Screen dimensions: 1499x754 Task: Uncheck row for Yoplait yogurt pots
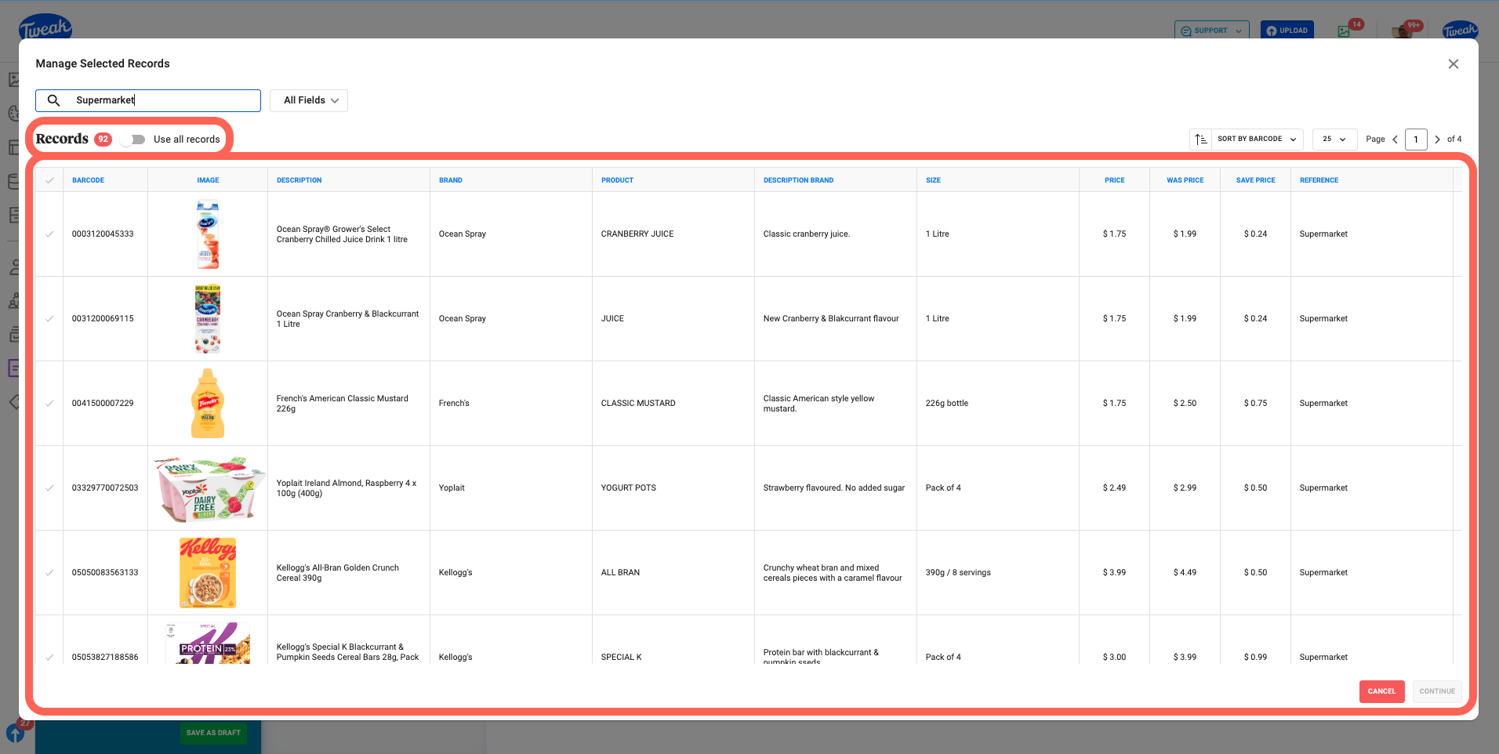[x=49, y=488]
